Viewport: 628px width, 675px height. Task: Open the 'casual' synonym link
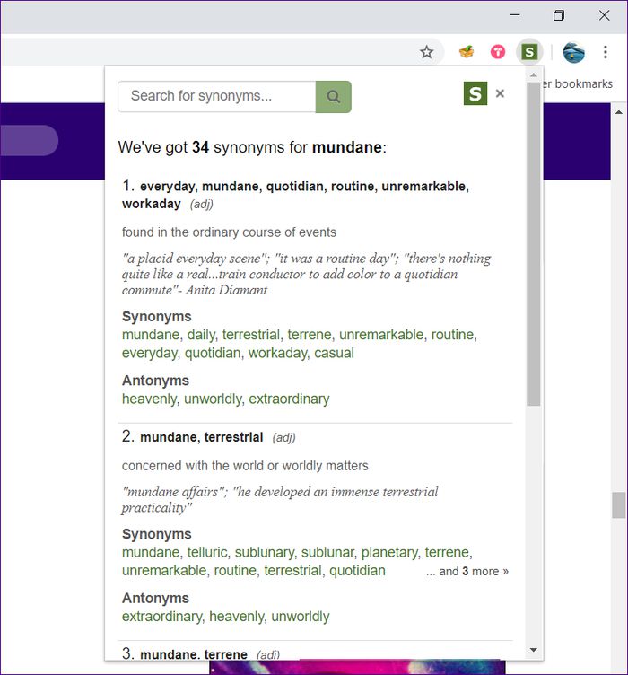tap(334, 353)
